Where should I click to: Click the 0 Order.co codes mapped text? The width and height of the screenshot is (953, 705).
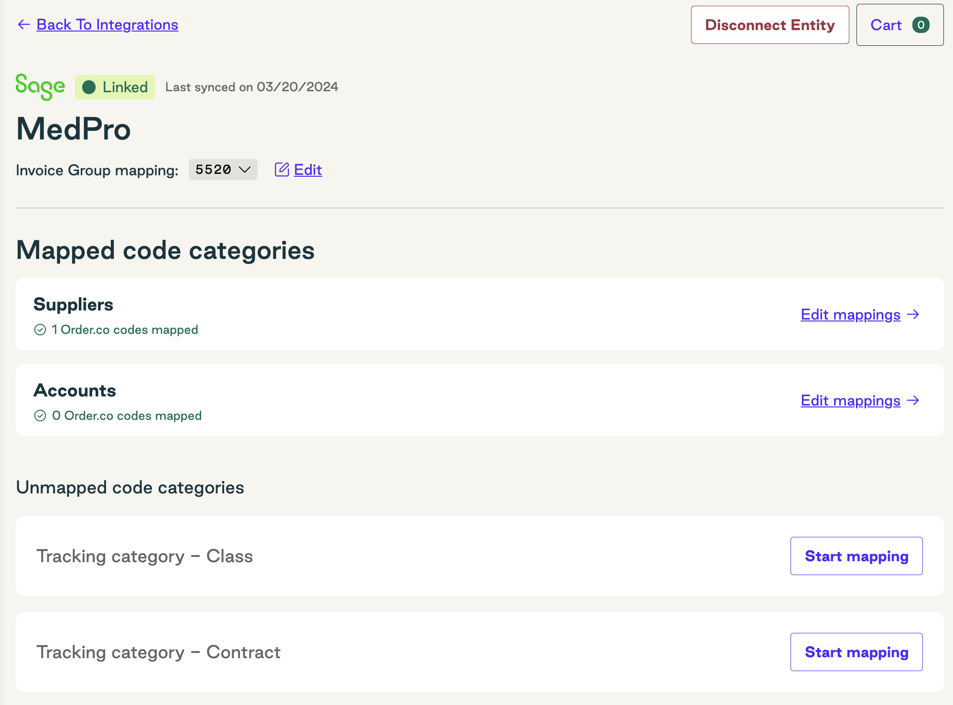[127, 416]
